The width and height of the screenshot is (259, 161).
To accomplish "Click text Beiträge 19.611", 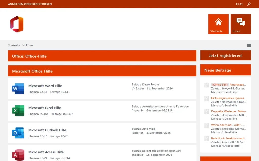I will (60, 92).
